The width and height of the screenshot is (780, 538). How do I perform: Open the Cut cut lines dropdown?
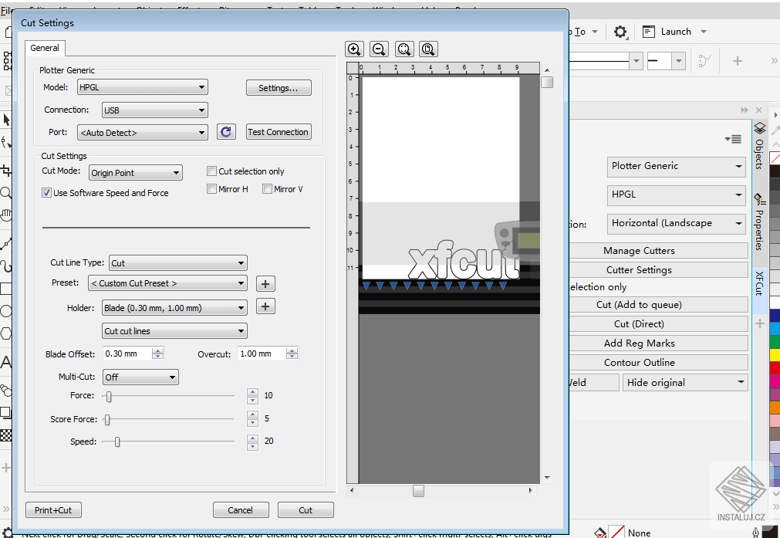tap(174, 331)
